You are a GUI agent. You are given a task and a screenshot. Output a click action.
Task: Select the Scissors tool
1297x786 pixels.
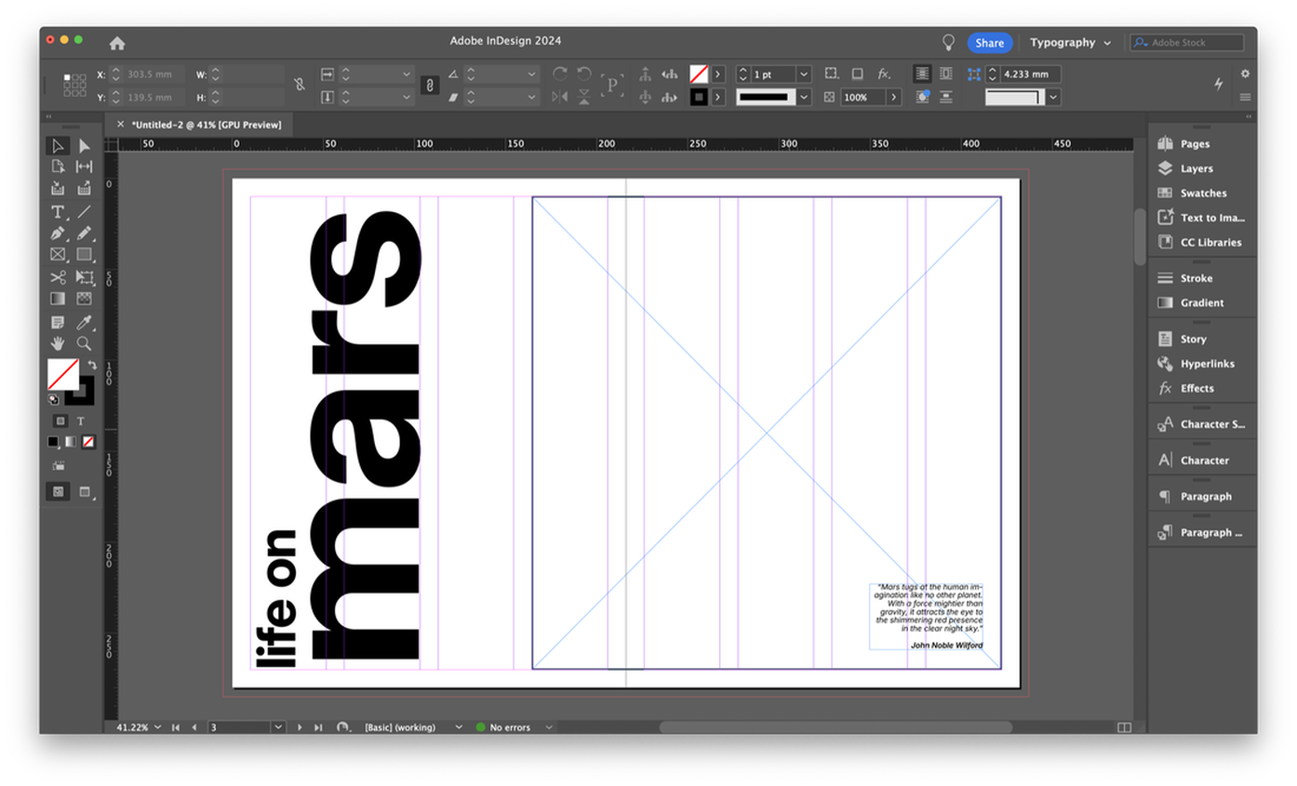pos(58,277)
